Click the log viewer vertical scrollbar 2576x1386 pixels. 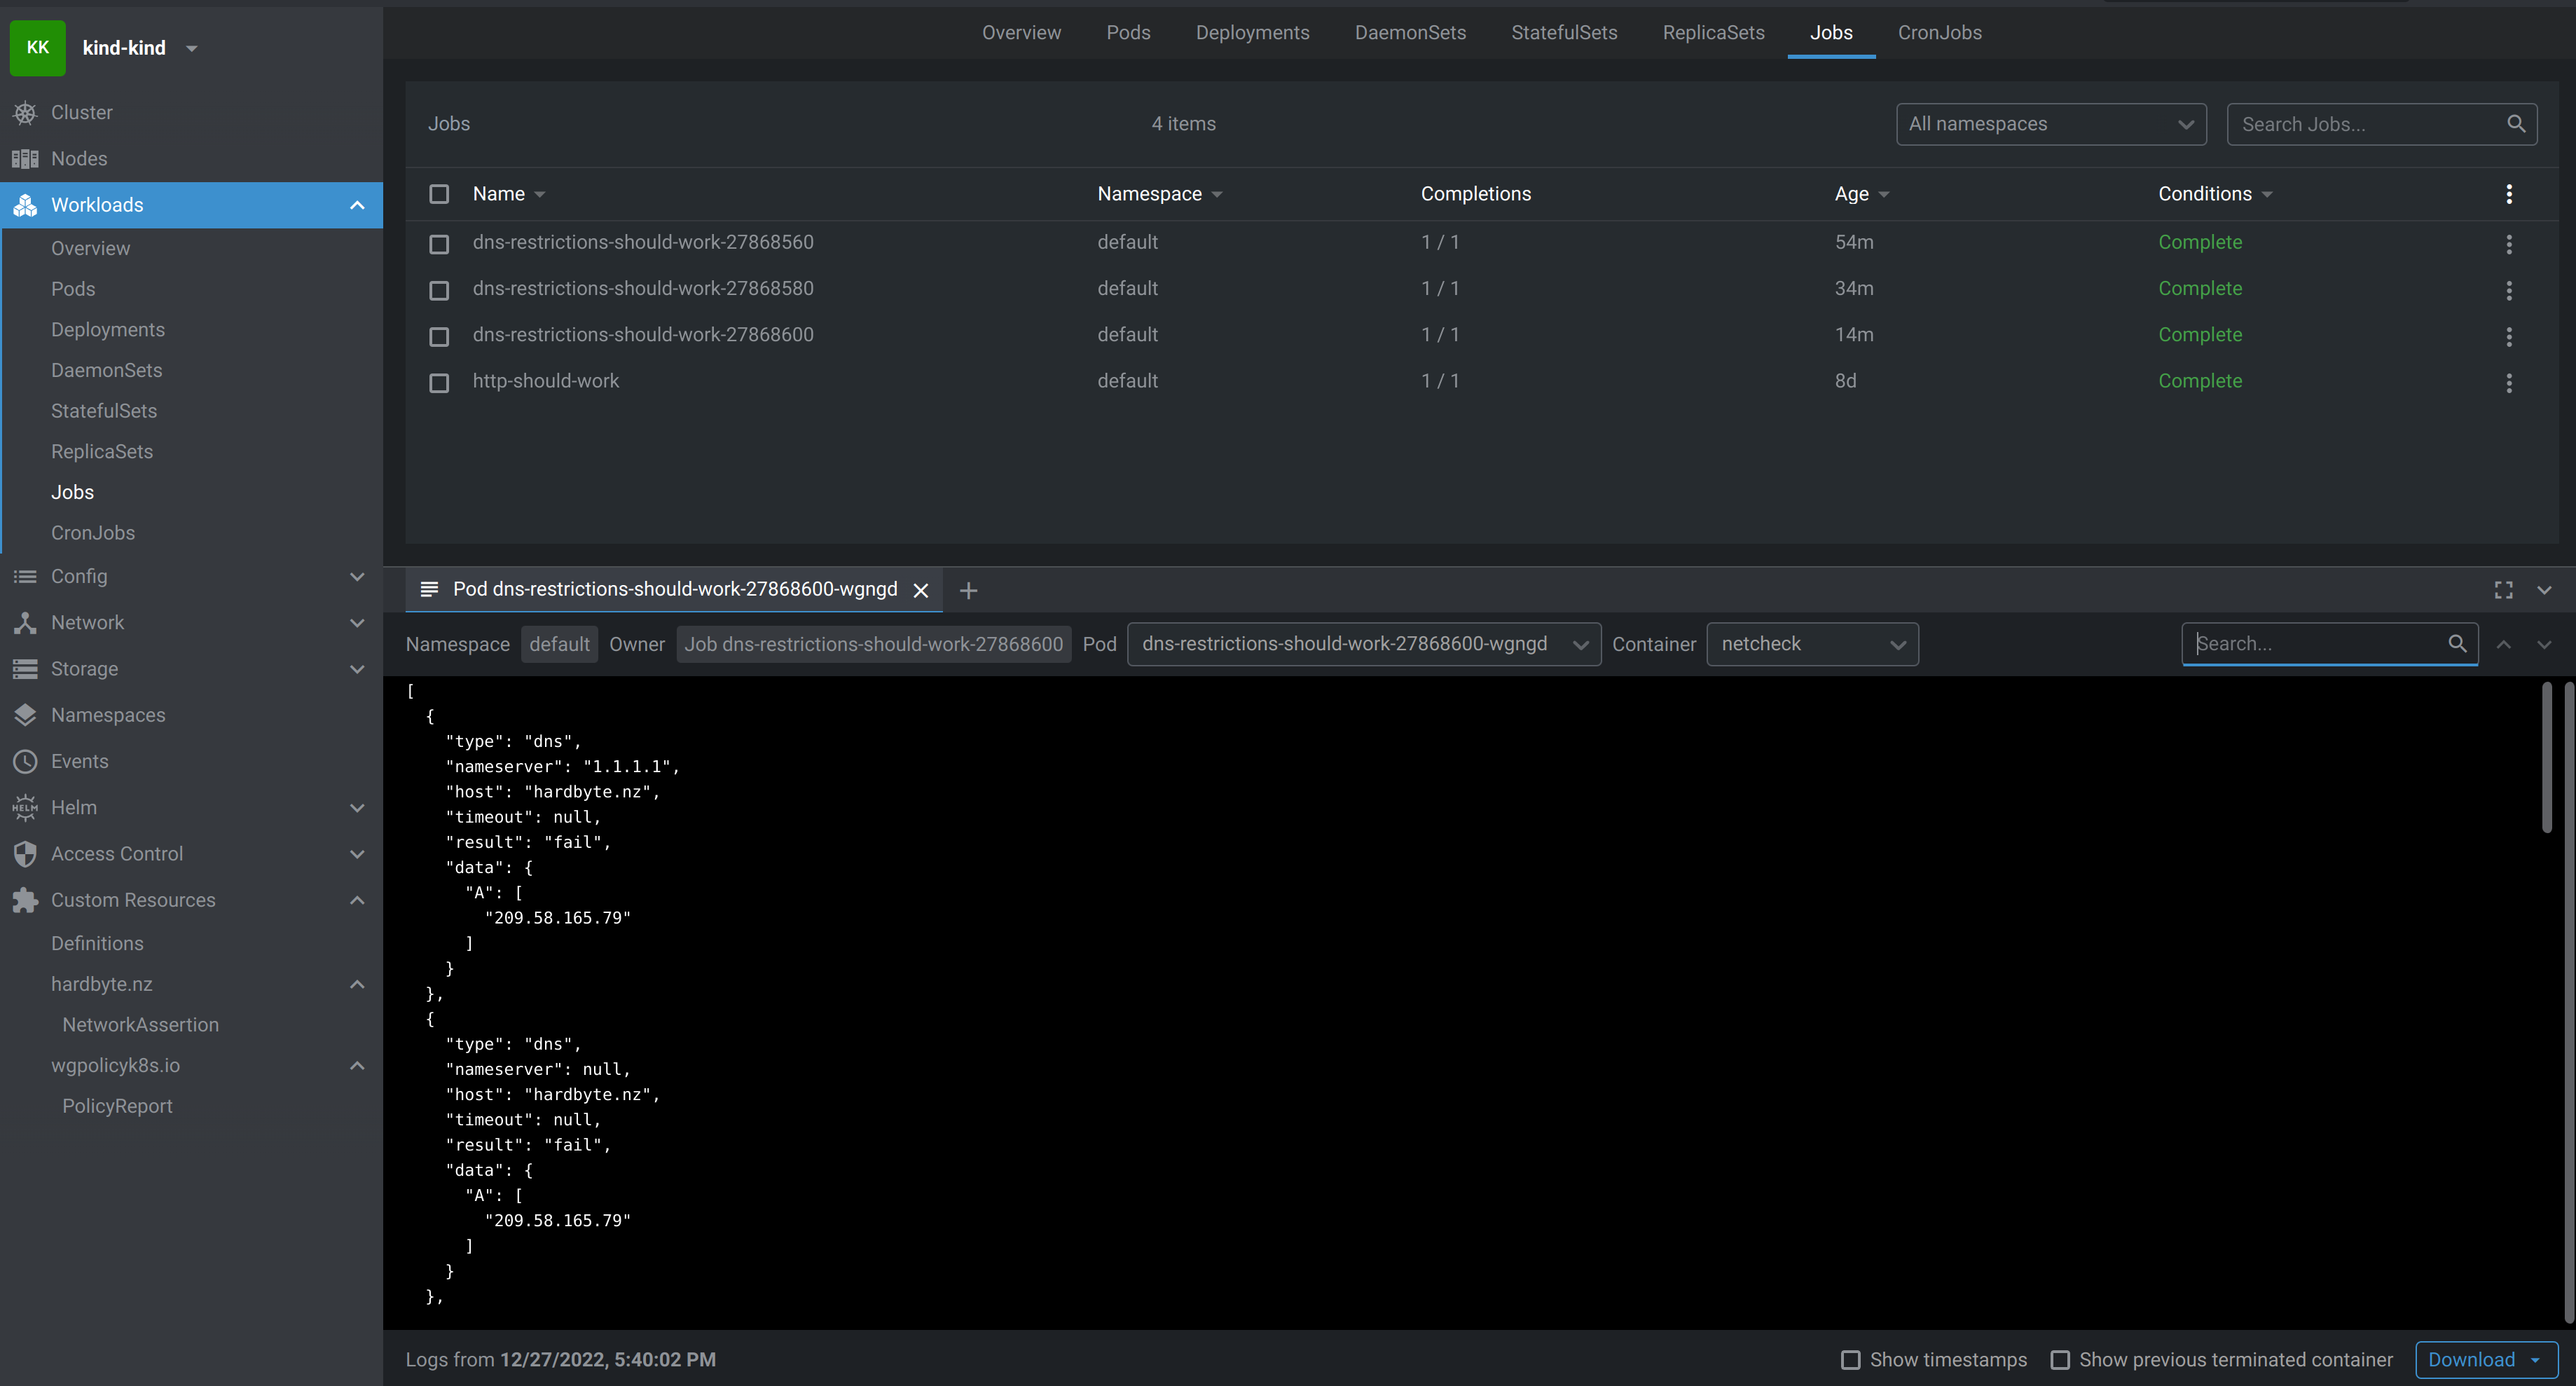pos(2546,758)
